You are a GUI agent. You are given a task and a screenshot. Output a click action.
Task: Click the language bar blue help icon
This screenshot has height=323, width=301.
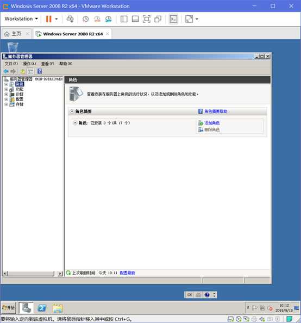(207, 295)
